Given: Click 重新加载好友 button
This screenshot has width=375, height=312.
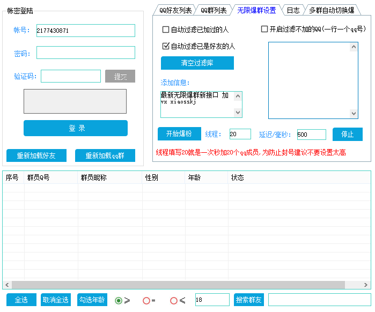Looking at the screenshot, I should click(x=36, y=155).
